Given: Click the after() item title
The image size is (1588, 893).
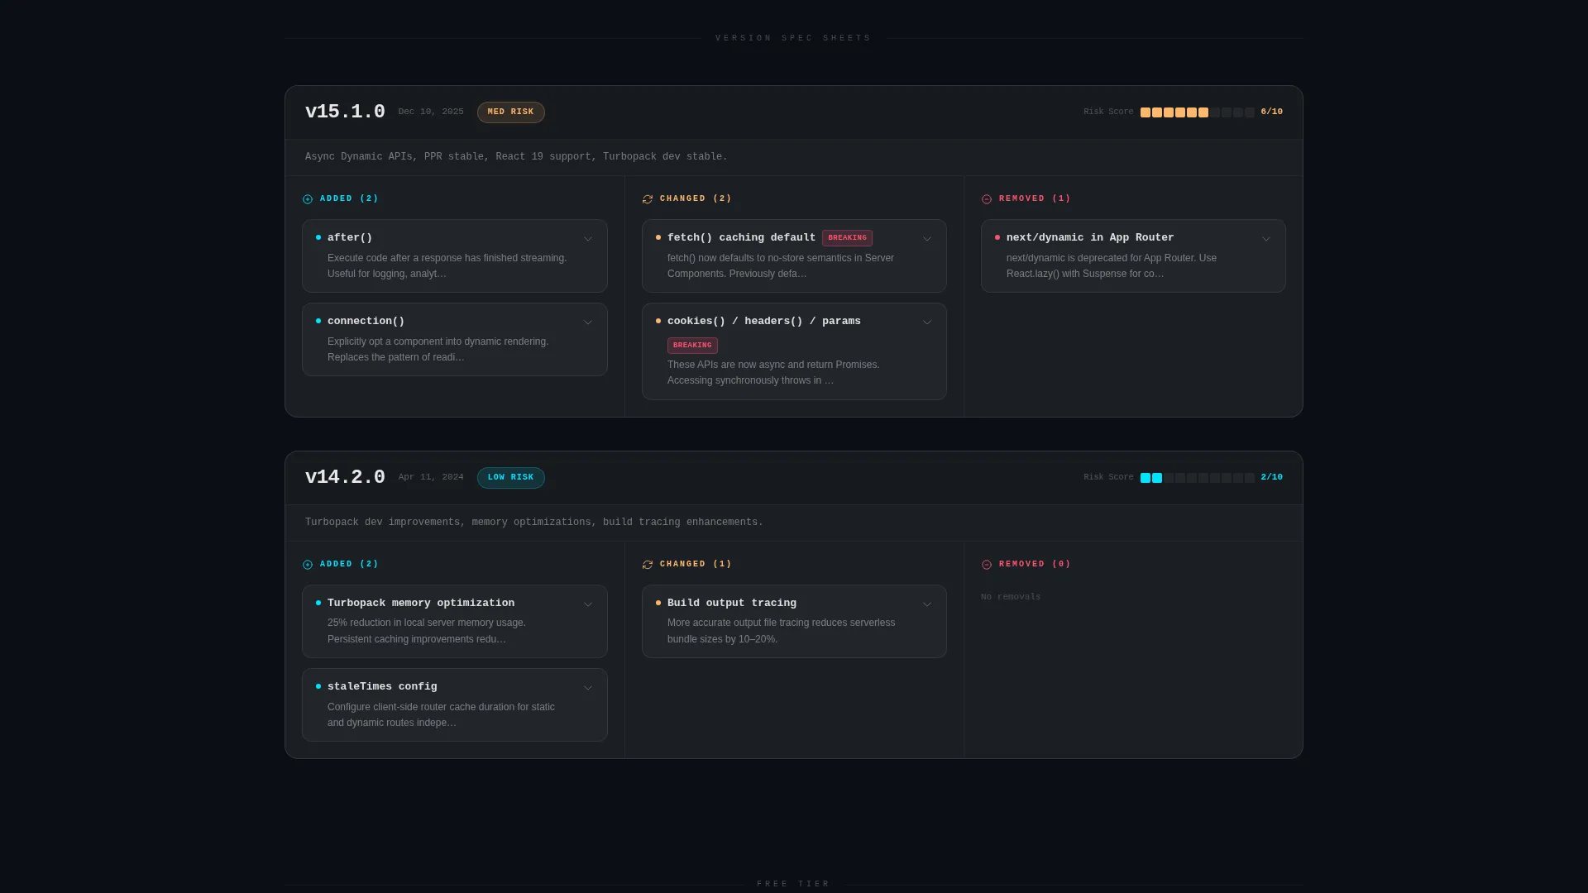Looking at the screenshot, I should click(x=350, y=238).
